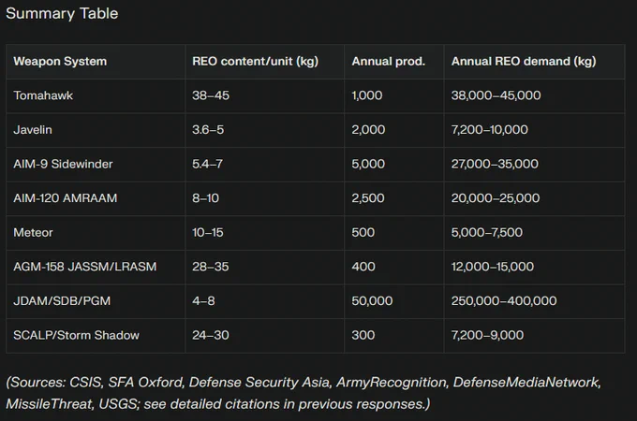Click the Annual prod. column header
This screenshot has width=637, height=421.
click(x=389, y=61)
